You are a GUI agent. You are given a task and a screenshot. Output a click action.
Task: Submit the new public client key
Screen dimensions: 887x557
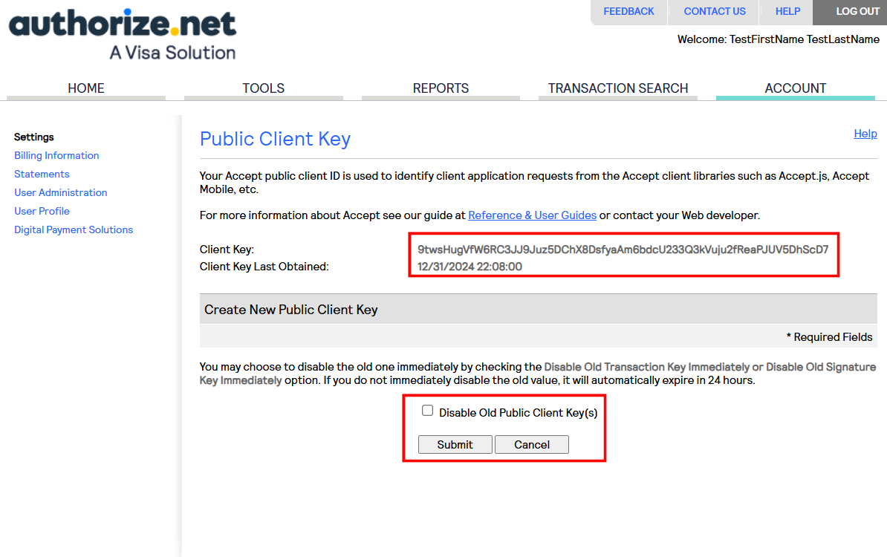pyautogui.click(x=455, y=444)
